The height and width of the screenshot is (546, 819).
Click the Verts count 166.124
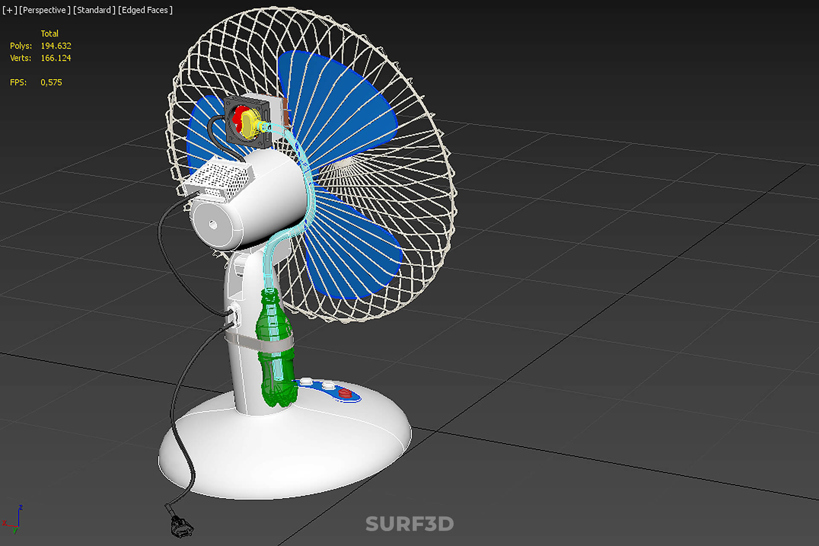click(x=56, y=58)
